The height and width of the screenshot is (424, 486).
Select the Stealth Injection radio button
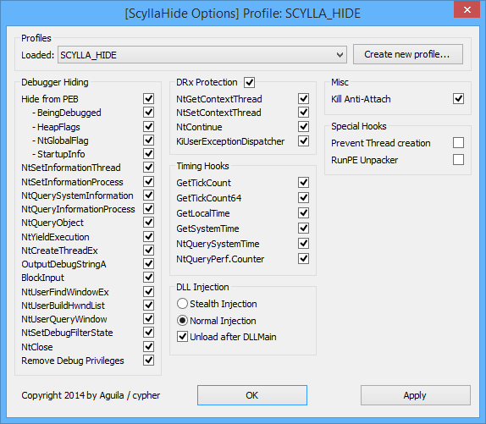182,304
